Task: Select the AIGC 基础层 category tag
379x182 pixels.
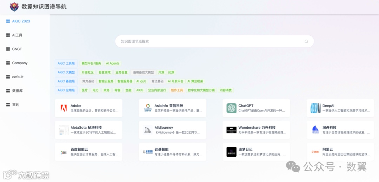Action: (66, 81)
